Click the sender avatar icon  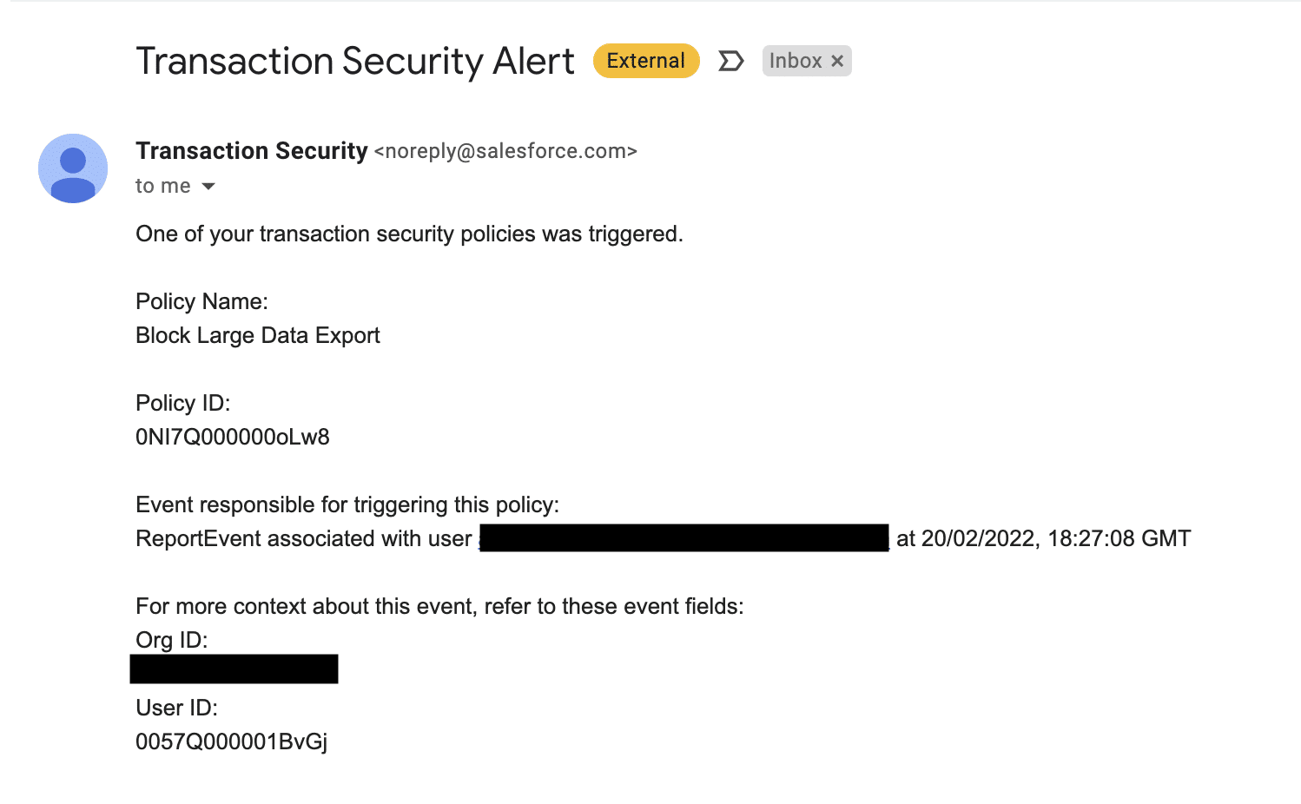pos(73,168)
